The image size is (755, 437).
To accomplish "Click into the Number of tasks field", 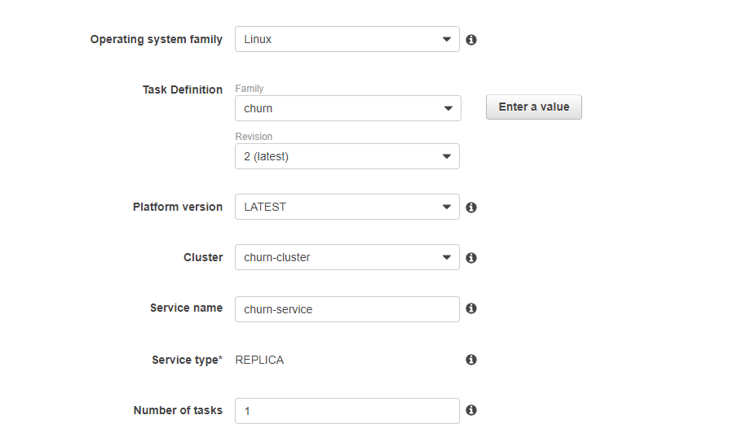I will tap(347, 411).
